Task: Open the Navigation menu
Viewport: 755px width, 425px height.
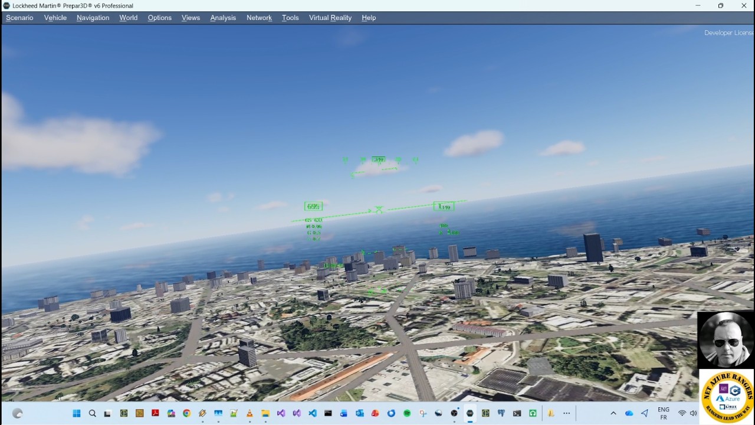Action: pos(93,18)
